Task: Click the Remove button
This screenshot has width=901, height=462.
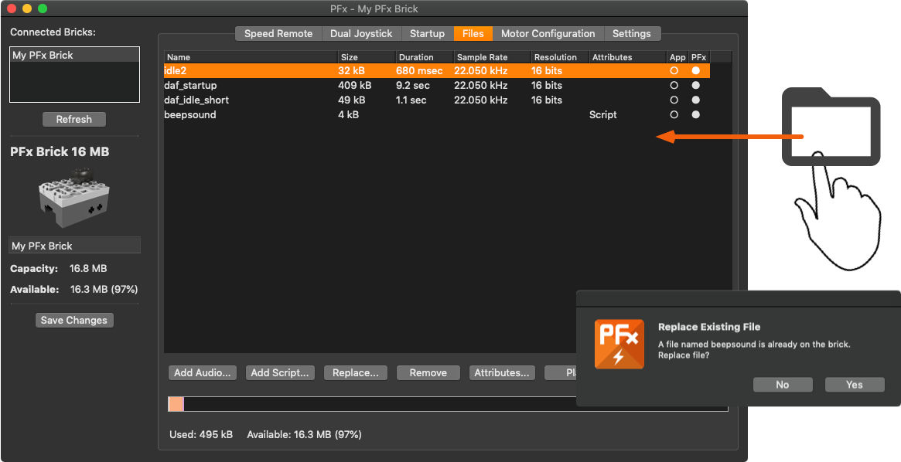Action: [428, 372]
